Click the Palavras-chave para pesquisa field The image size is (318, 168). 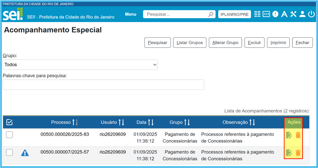(x=103, y=85)
